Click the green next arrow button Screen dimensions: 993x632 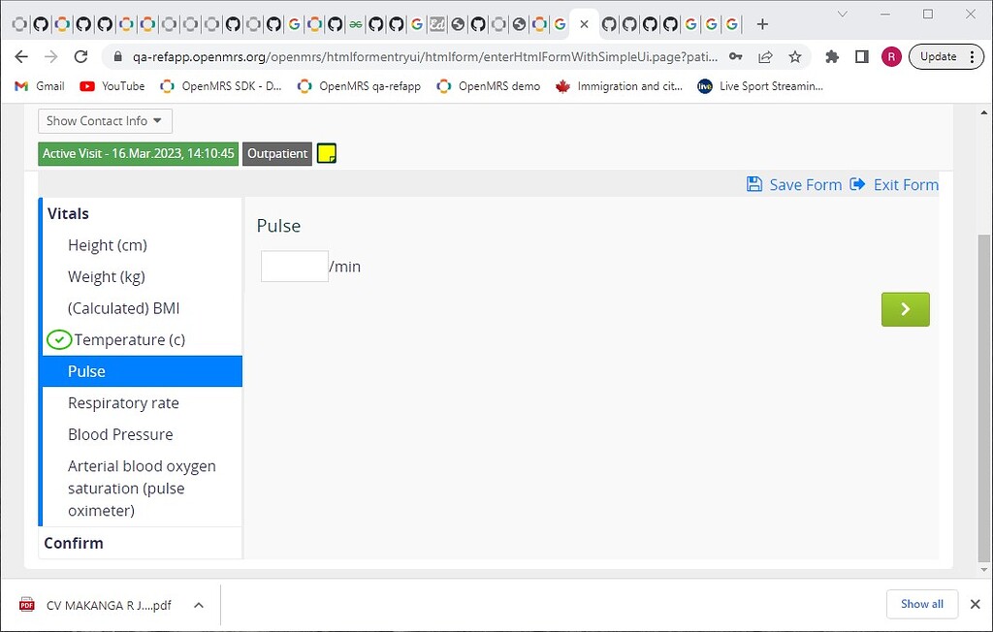click(905, 308)
